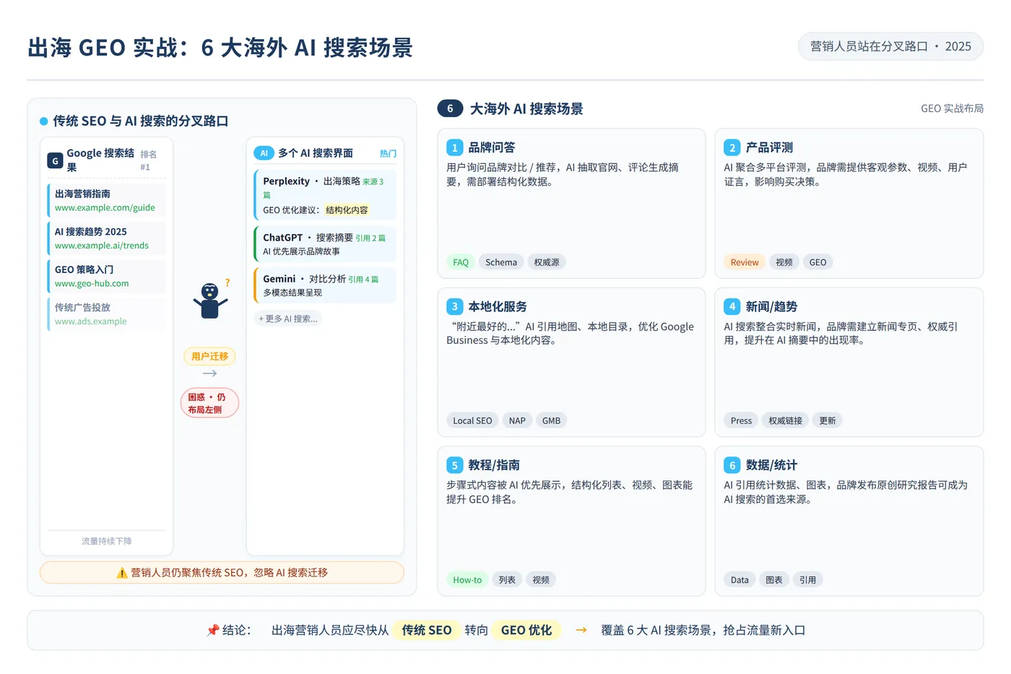Open the www.example.com/guide link
Screen dimensions: 1011x674
click(x=105, y=208)
